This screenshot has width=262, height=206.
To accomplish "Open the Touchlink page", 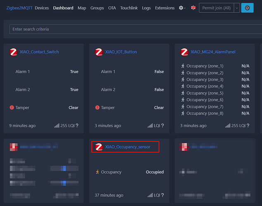I will coord(129,8).
